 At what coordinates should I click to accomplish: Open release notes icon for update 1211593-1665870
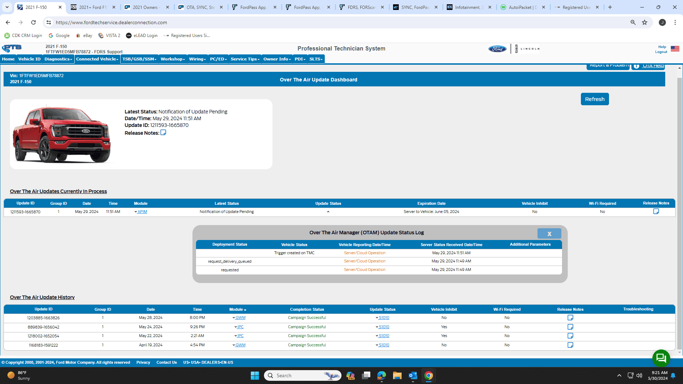(x=656, y=212)
